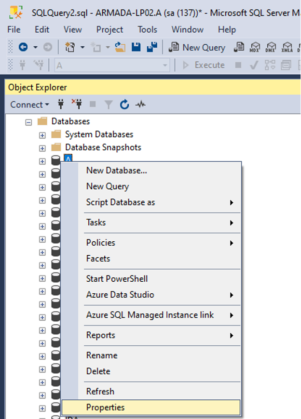Click the Activity Monitor pulse icon
The image size is (301, 419).
point(140,104)
